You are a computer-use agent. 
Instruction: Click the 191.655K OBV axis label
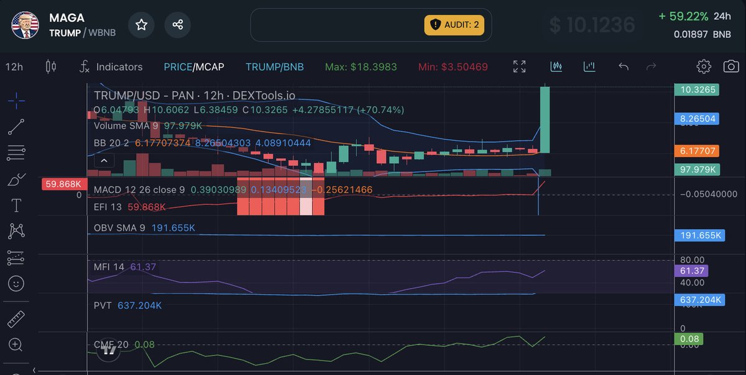coord(699,235)
